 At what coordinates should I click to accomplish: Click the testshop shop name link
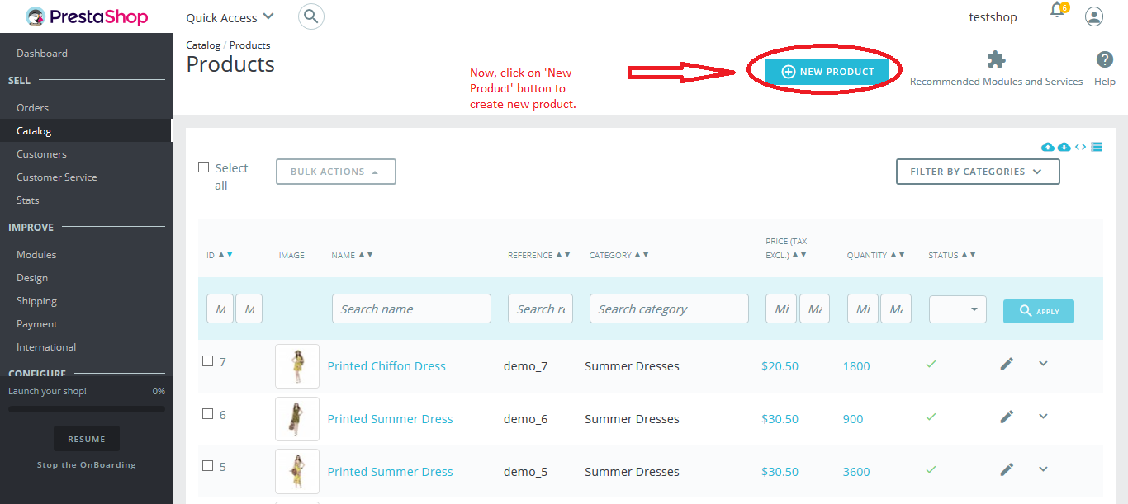[x=993, y=17]
